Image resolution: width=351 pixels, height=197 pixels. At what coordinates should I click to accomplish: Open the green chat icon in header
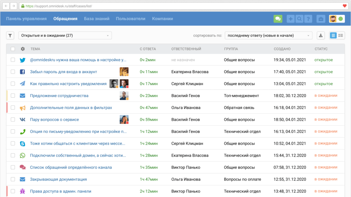(x=278, y=19)
